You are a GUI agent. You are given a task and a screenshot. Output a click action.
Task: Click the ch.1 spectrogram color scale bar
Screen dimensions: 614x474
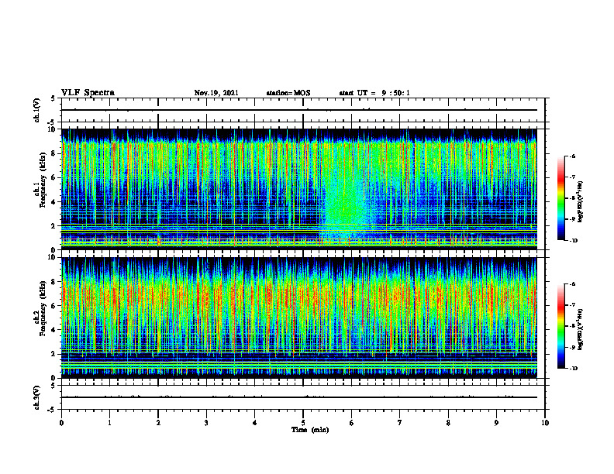[561, 198]
